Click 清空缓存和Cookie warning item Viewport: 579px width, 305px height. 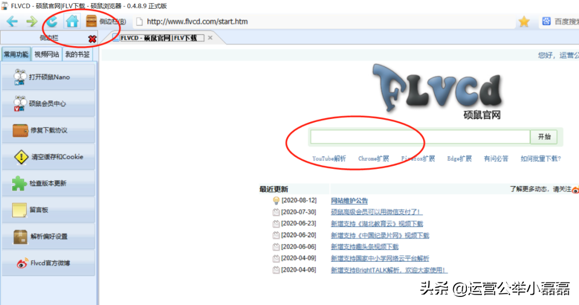[x=48, y=157]
